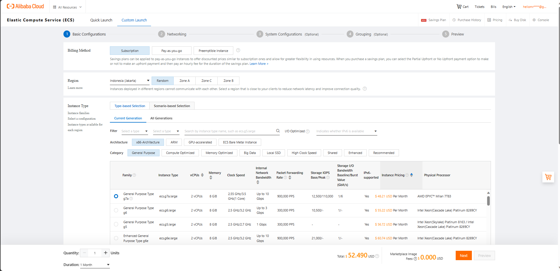The height and width of the screenshot is (271, 560).
Task: Select Compute Optimized category
Action: click(180, 153)
